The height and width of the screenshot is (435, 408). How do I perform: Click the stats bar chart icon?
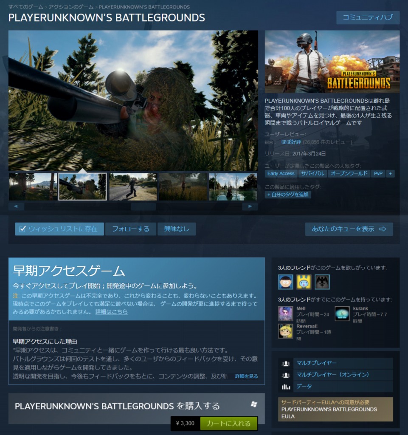286,387
